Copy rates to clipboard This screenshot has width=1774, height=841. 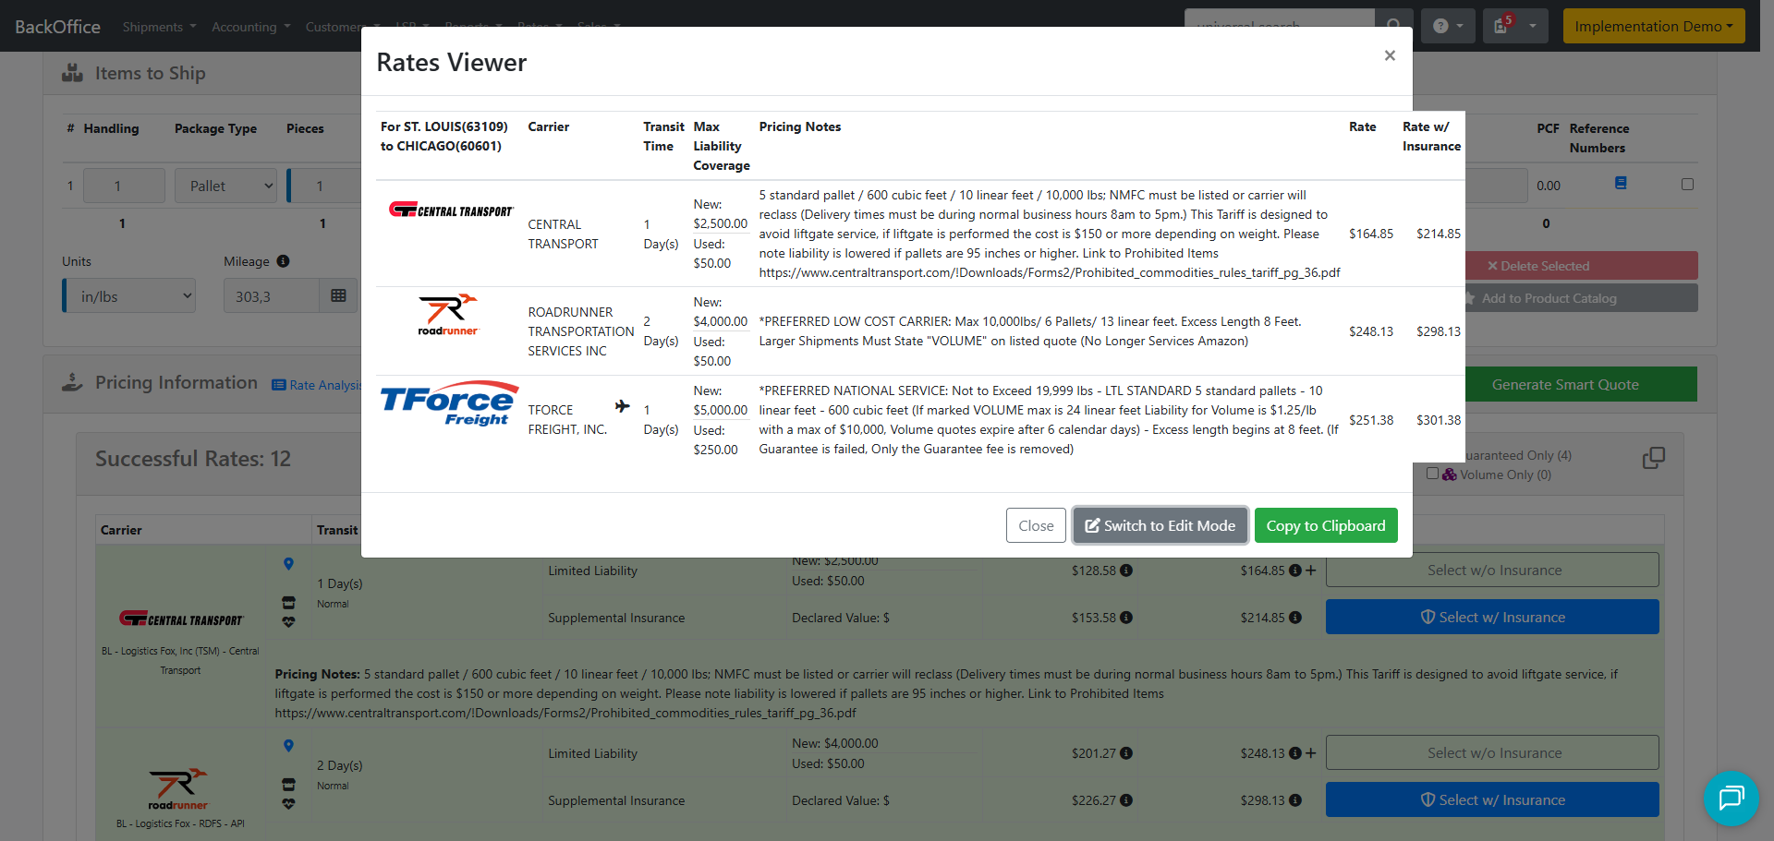1326,525
